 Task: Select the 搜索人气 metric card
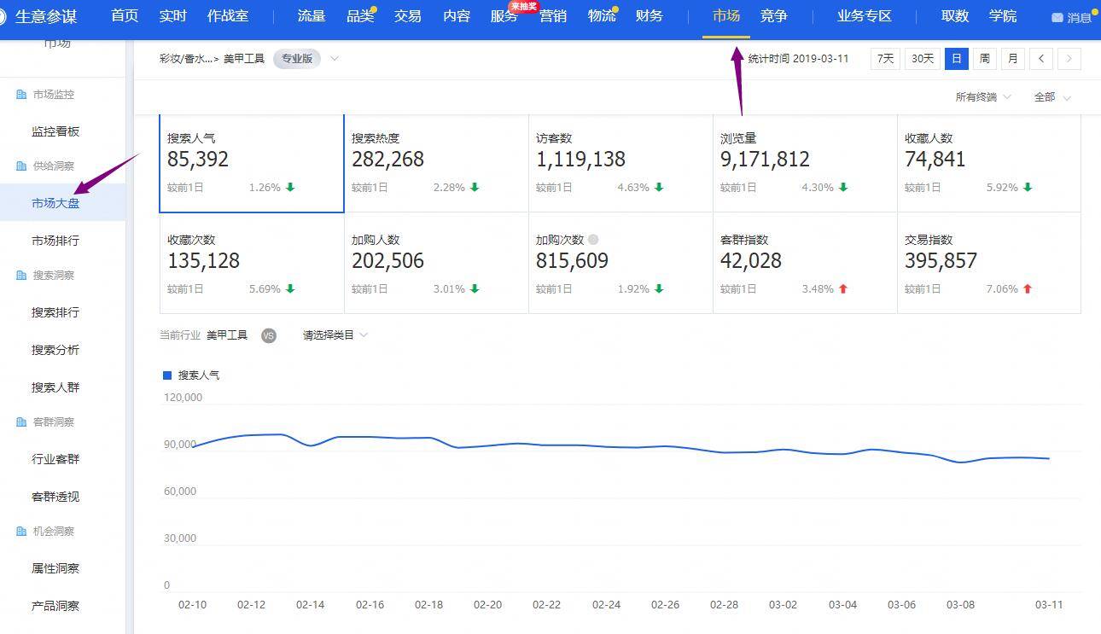(252, 162)
